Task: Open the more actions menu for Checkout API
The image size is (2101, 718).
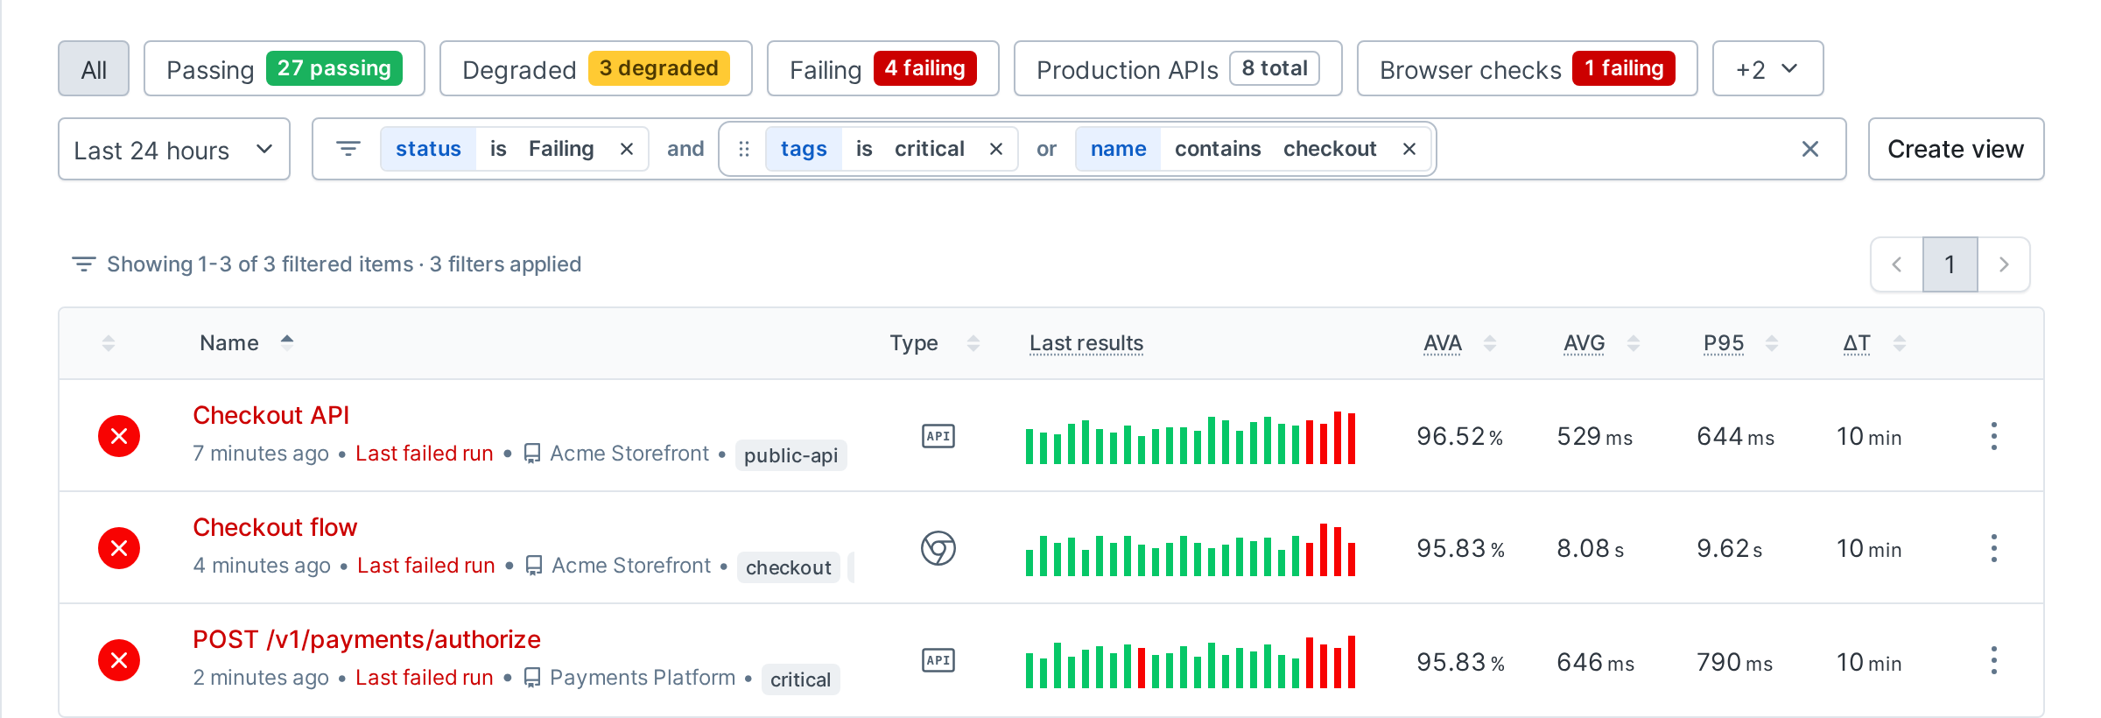Action: click(1994, 436)
